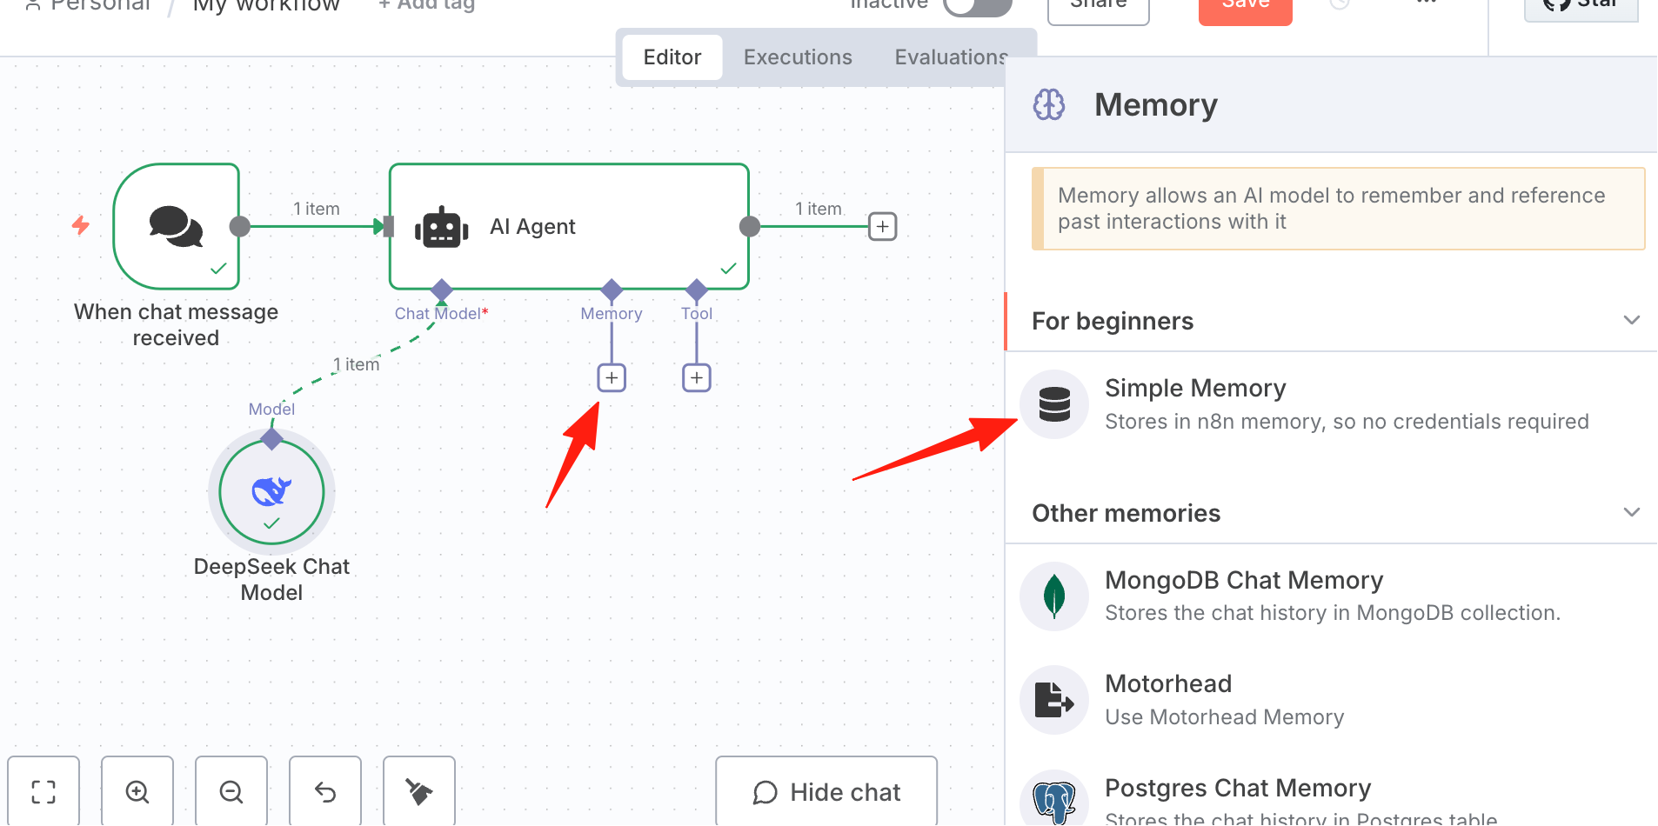This screenshot has height=826, width=1658.
Task: Click the red trigger lightning bolt icon
Action: tap(81, 226)
